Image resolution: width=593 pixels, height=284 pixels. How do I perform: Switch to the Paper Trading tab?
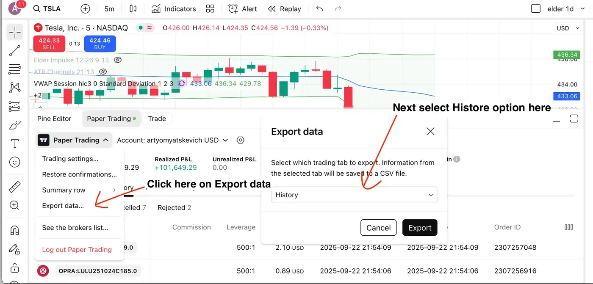pos(111,119)
